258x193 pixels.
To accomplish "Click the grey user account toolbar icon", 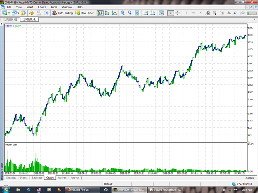I will click(39, 13).
